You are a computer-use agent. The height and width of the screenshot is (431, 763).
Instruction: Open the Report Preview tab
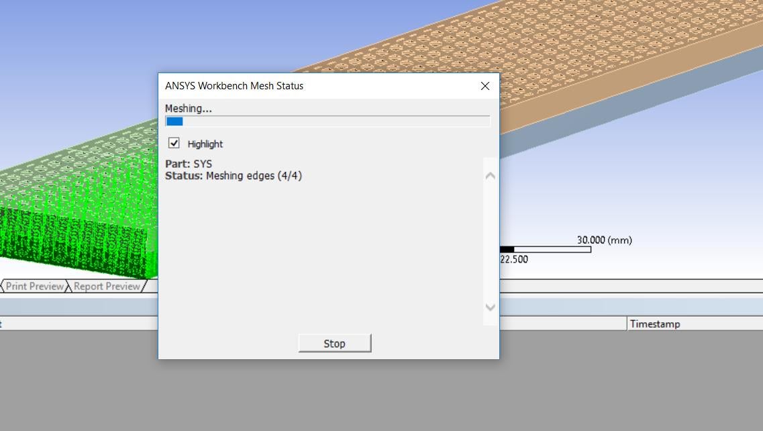(x=107, y=287)
